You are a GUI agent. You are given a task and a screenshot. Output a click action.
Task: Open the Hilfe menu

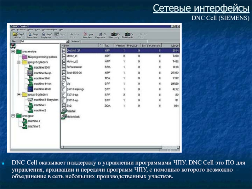coord(61,30)
